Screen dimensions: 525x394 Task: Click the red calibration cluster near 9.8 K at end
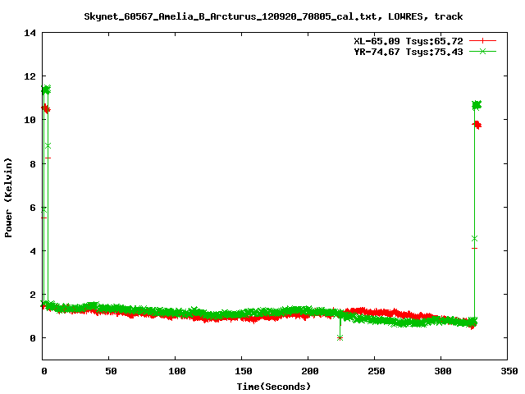click(477, 125)
